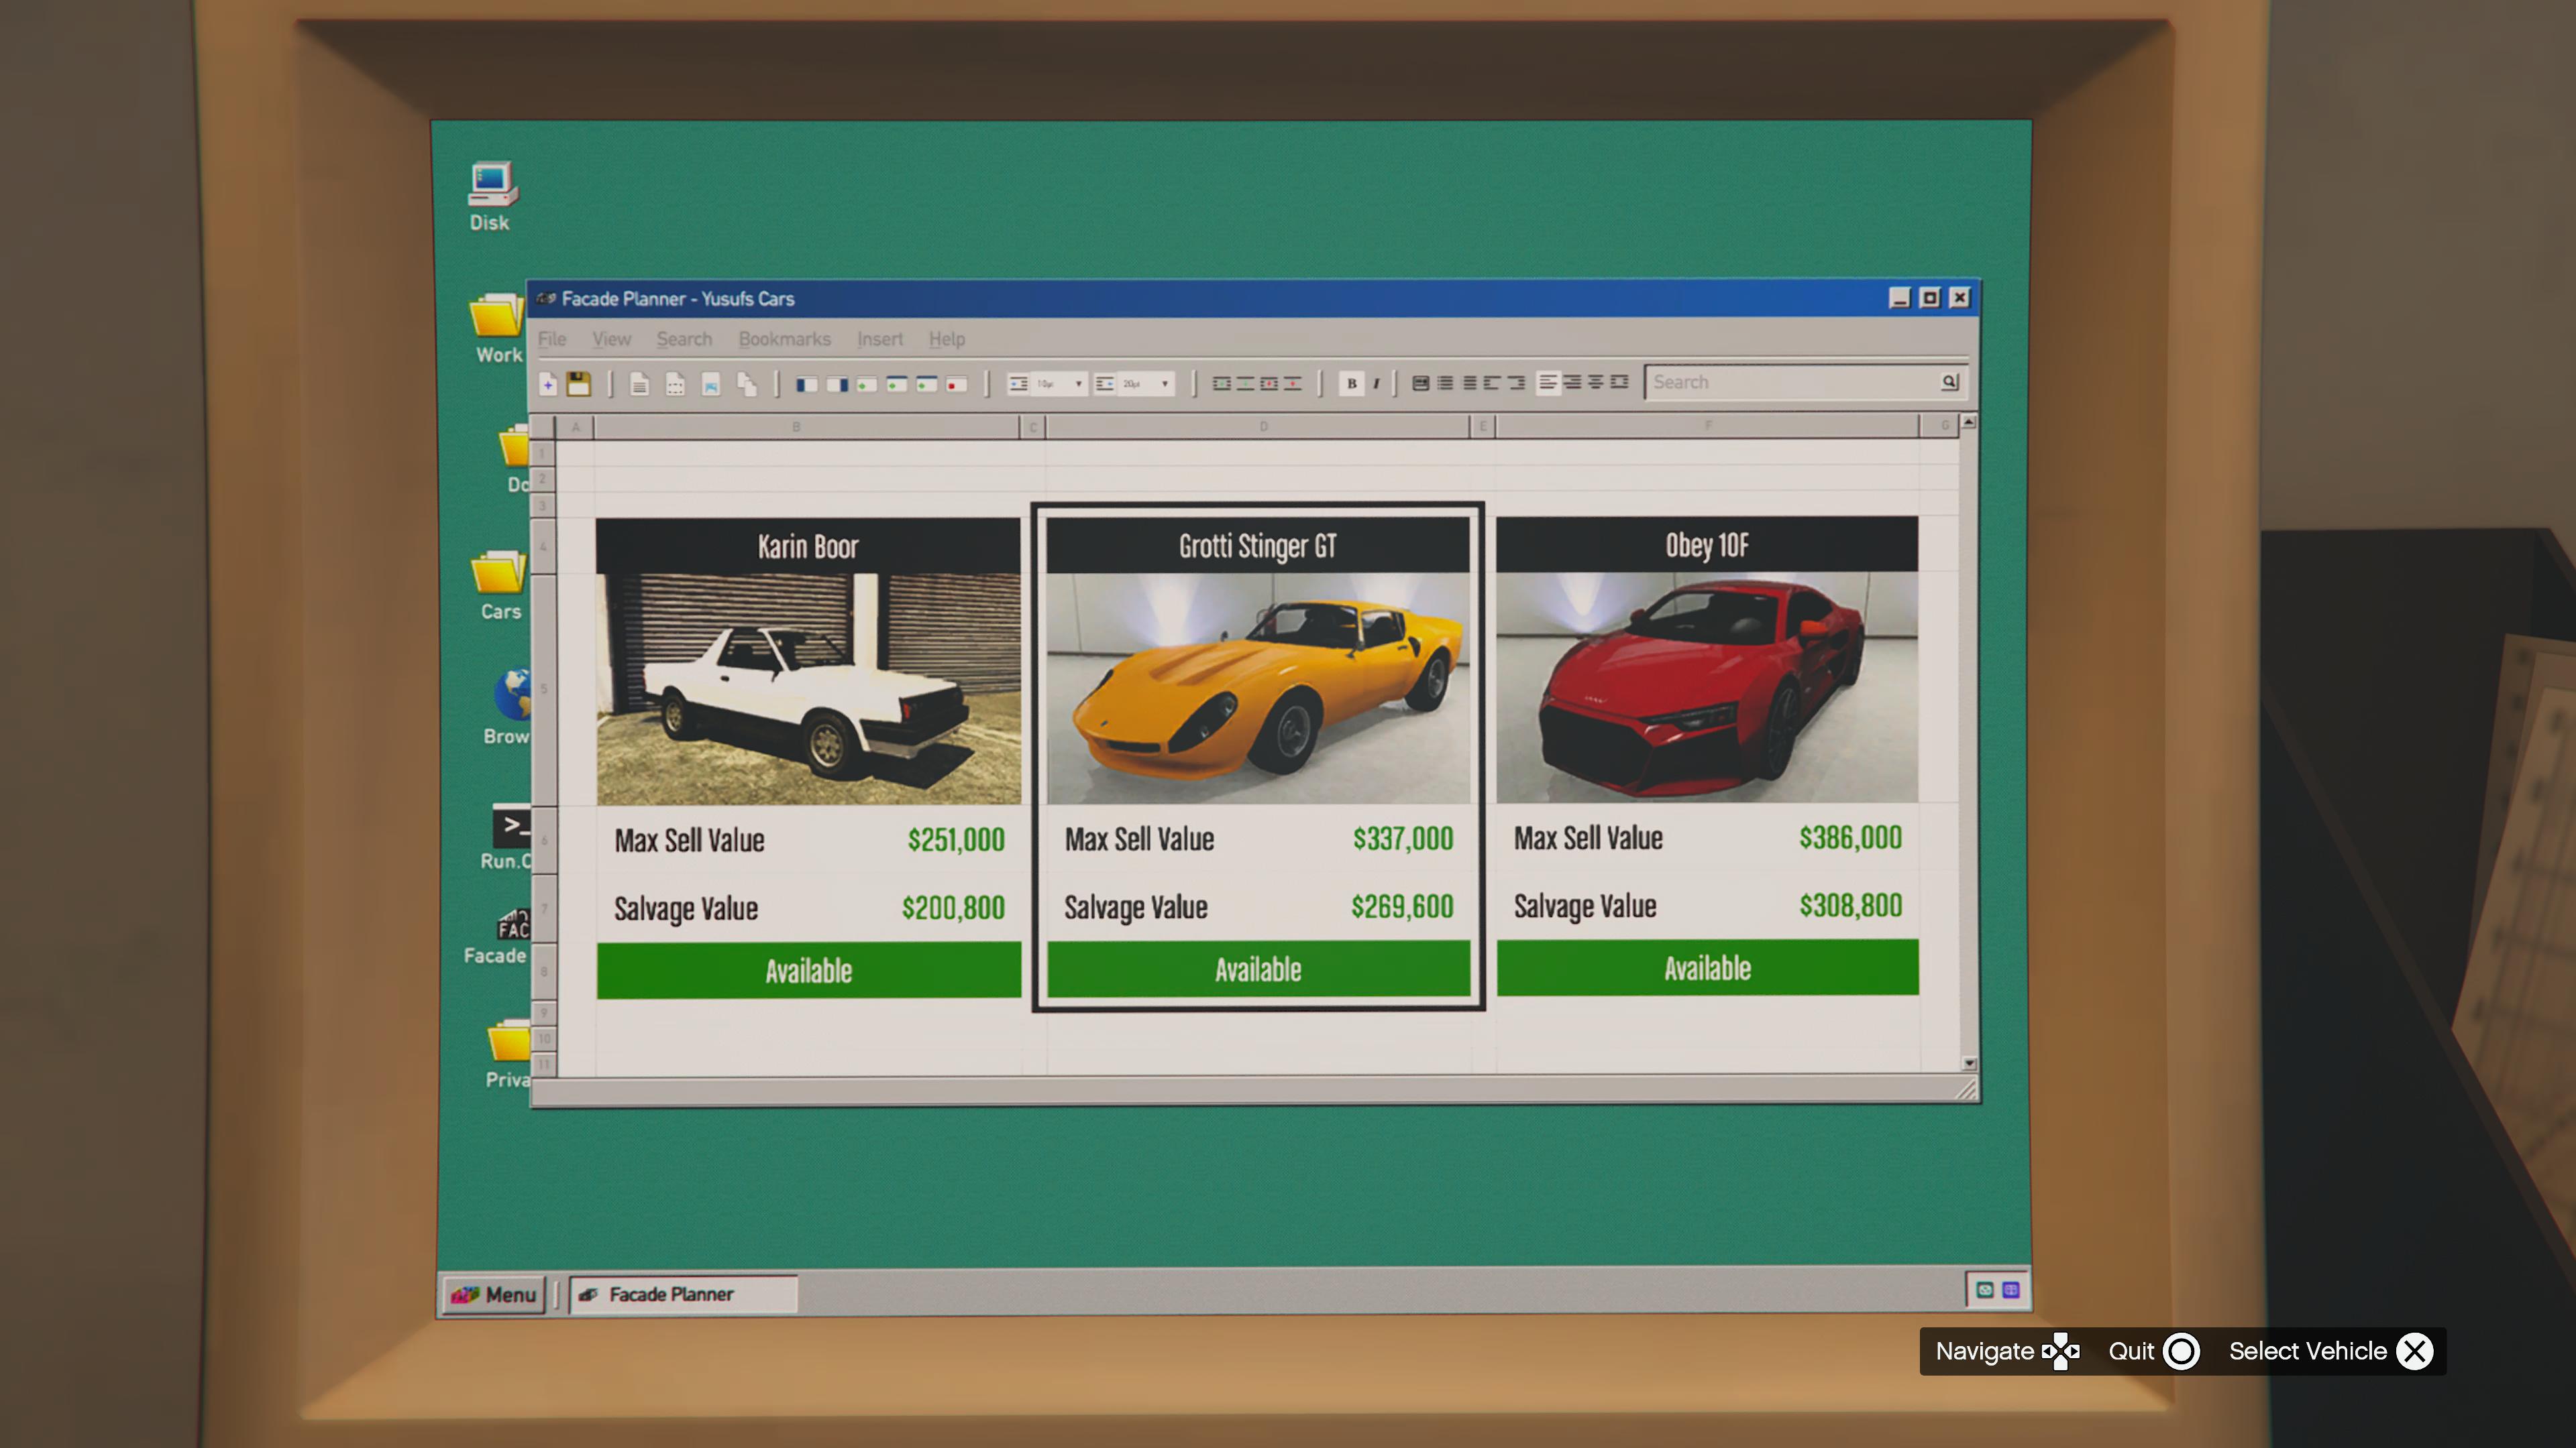Click the Menu start button
The width and height of the screenshot is (2576, 1448).
[494, 1294]
